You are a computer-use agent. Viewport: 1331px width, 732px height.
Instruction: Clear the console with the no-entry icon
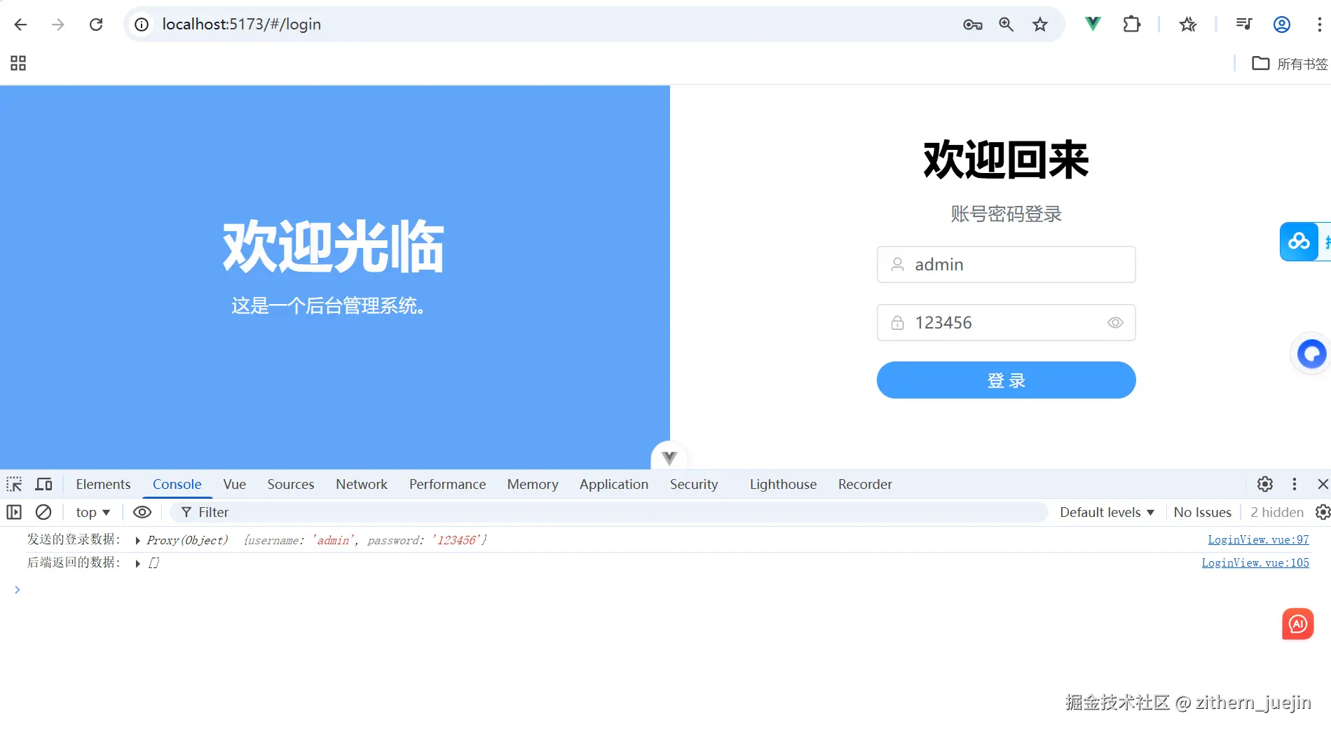[43, 512]
